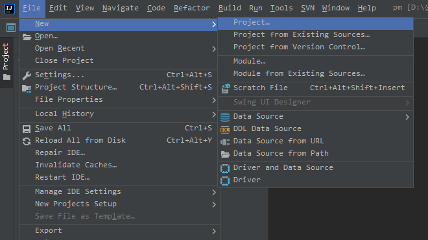
Task: Click the IntelliJ IDEA logo icon
Action: (9, 8)
